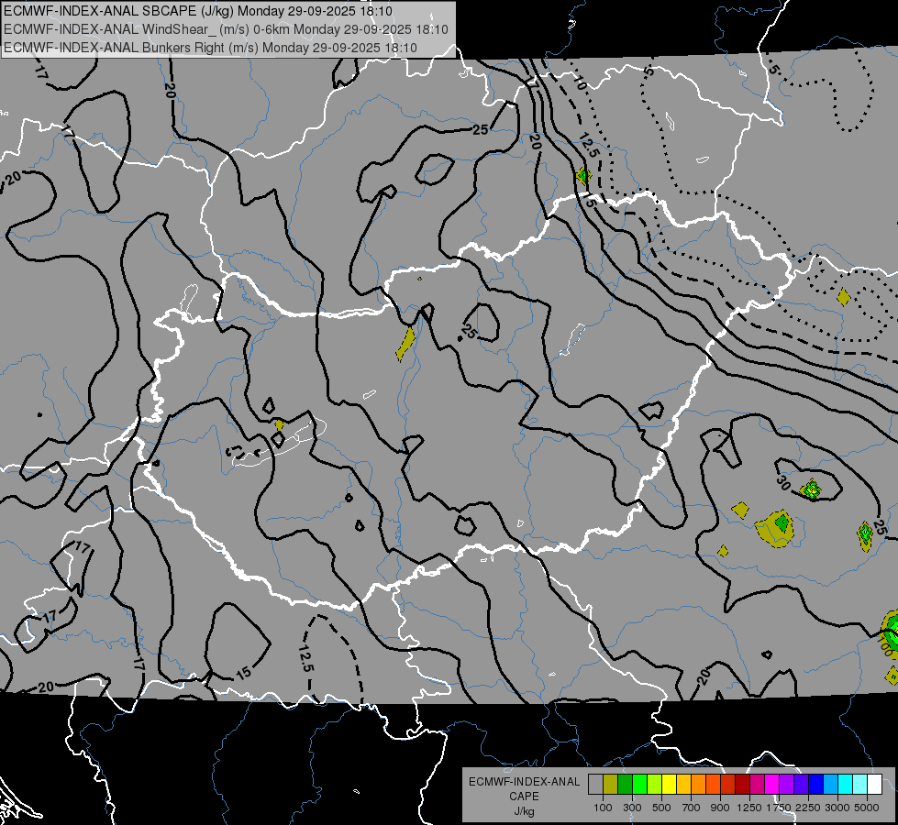Image resolution: width=898 pixels, height=825 pixels.
Task: Click the '1250' legend tick value
Action: 749,808
